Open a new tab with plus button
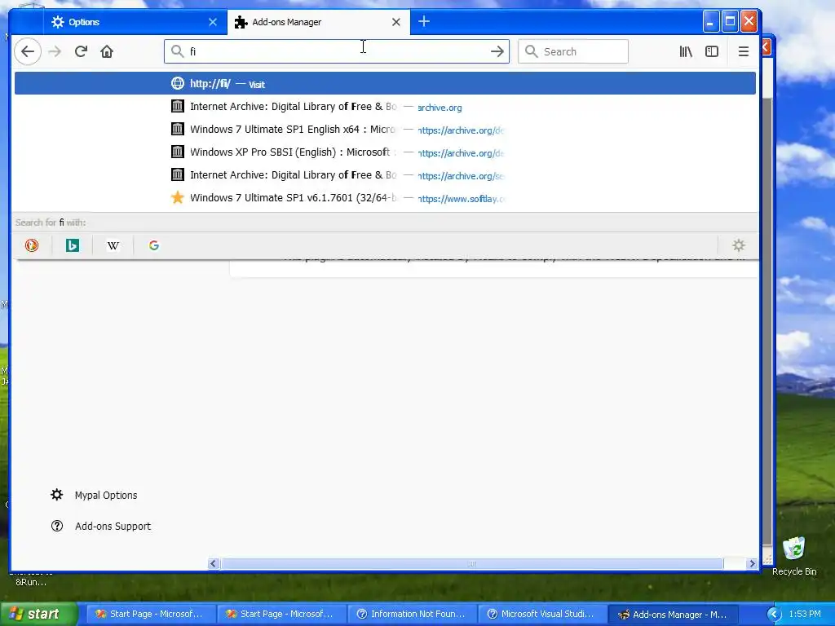This screenshot has height=626, width=835. click(x=424, y=21)
